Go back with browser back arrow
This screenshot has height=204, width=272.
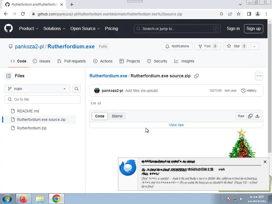point(6,14)
